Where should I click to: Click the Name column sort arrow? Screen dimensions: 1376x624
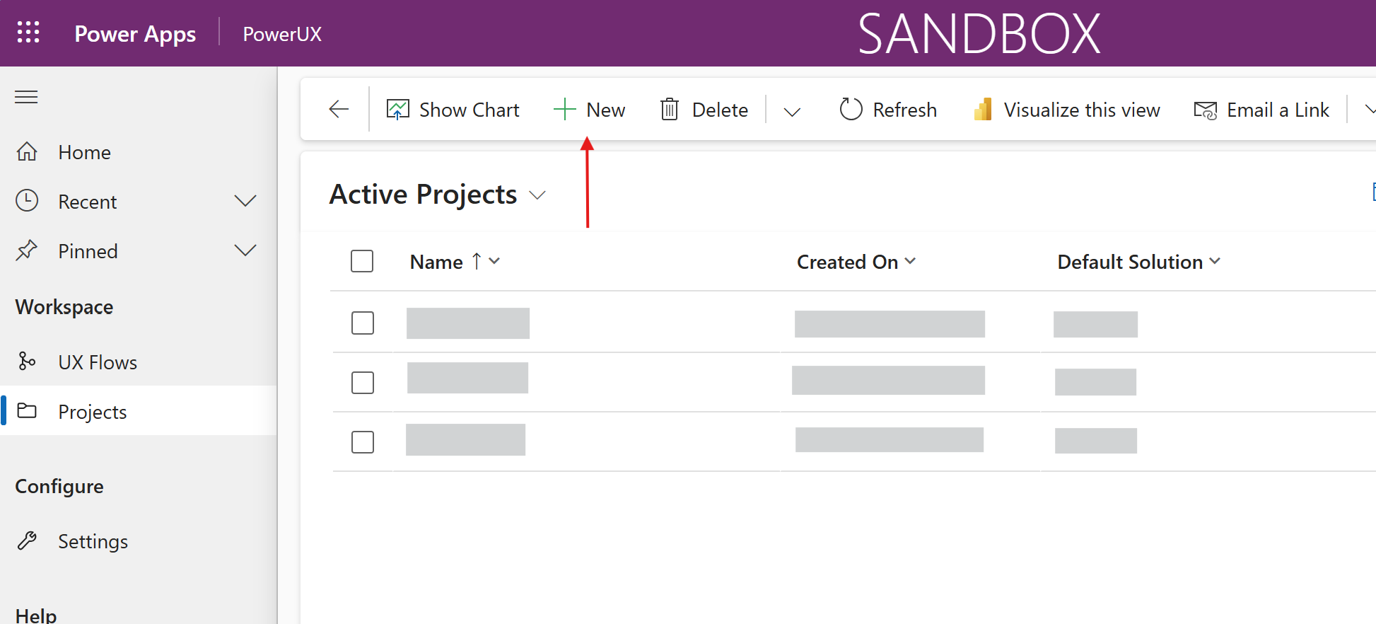tap(477, 262)
